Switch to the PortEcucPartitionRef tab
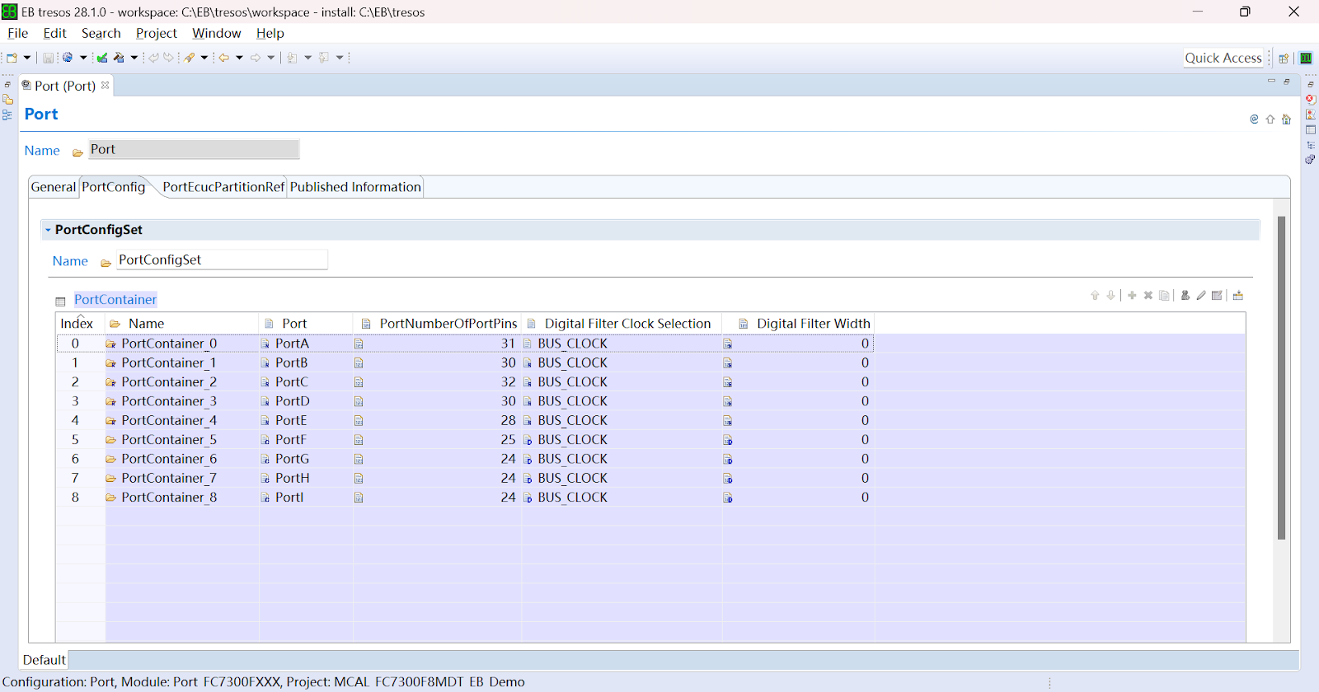The image size is (1319, 692). point(223,187)
